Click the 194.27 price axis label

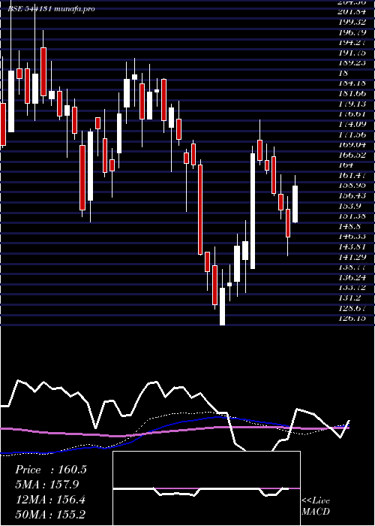352,43
